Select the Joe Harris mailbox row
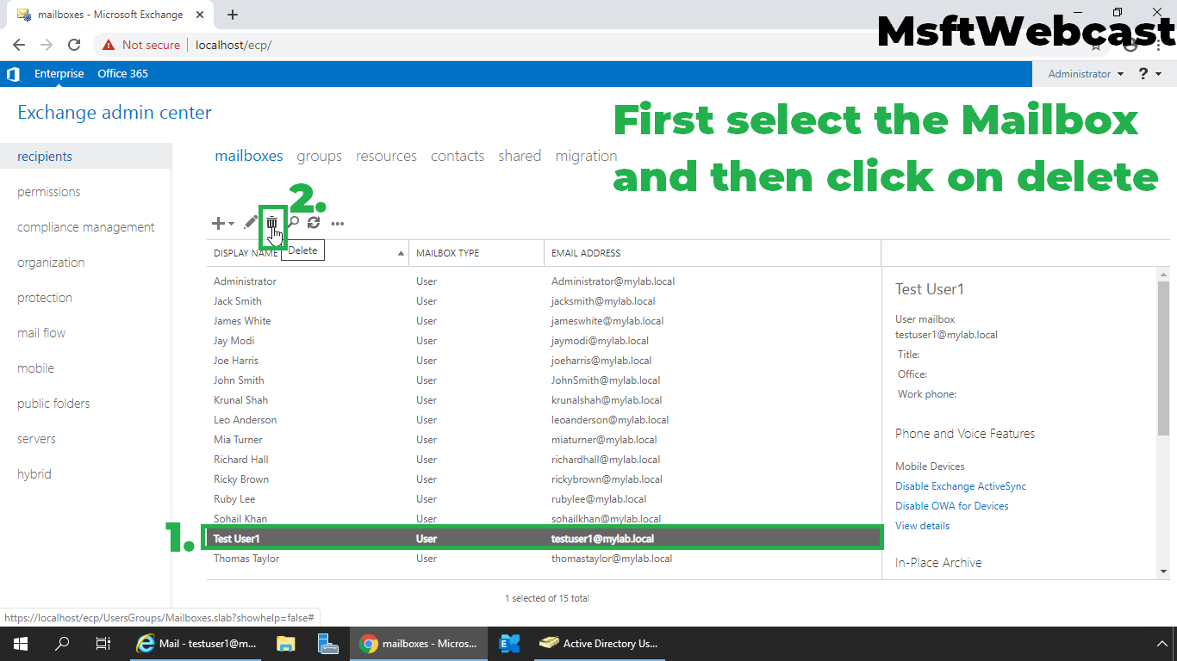1177x661 pixels. (544, 361)
